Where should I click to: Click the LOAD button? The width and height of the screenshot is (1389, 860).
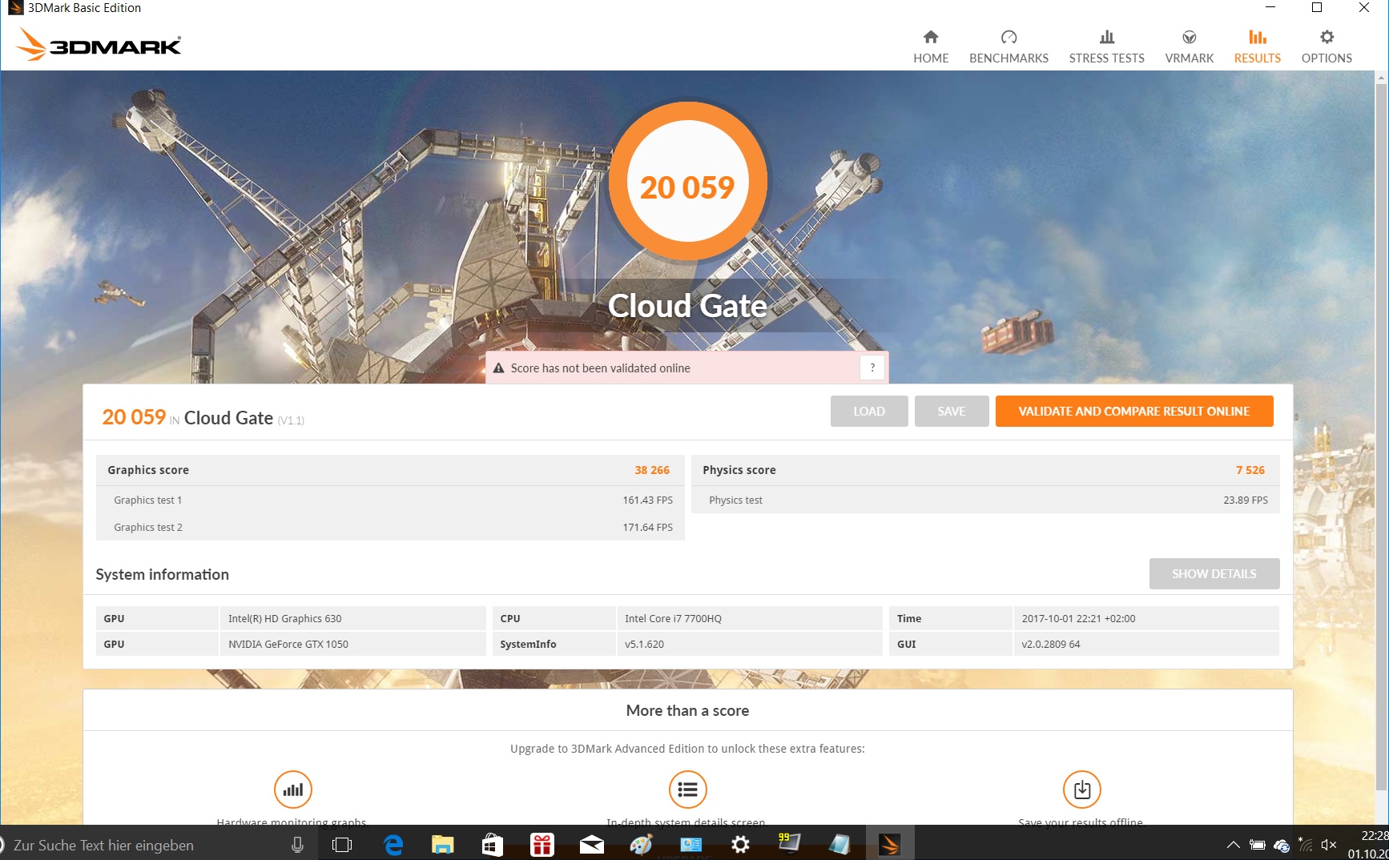point(869,411)
